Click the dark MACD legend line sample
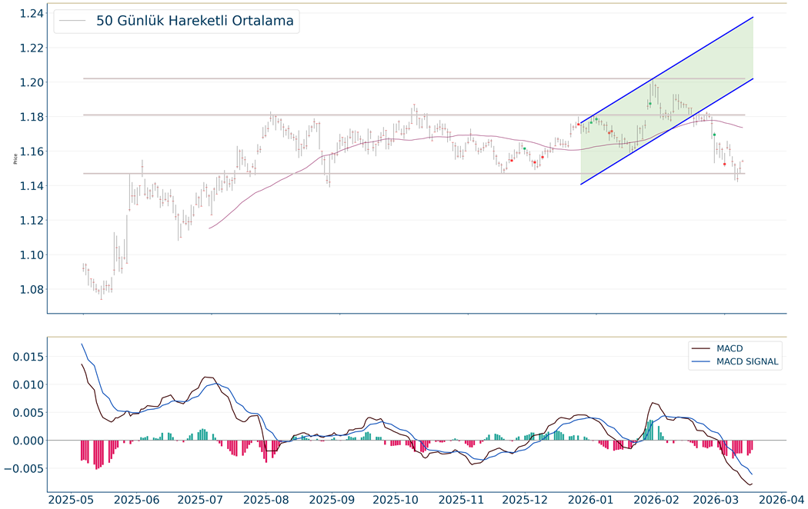 point(701,349)
